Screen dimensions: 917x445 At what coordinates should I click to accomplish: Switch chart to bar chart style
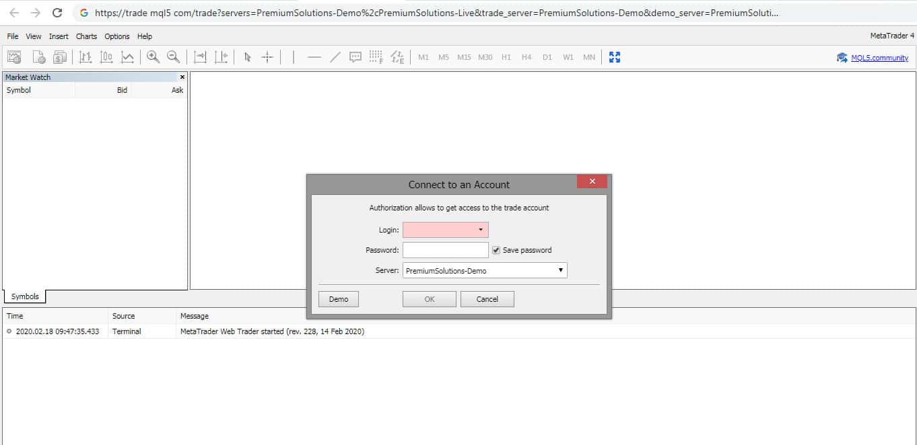[86, 57]
